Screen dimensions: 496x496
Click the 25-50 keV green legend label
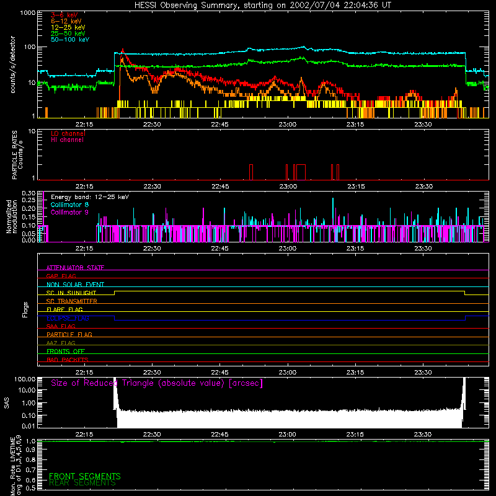(x=68, y=33)
